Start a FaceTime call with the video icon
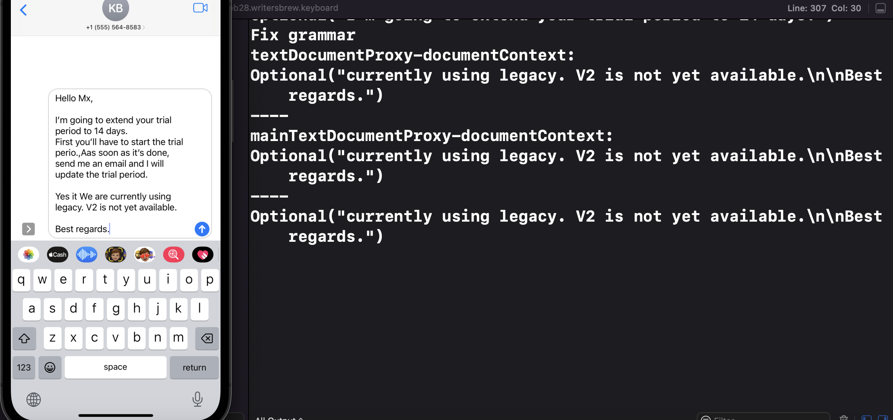 pyautogui.click(x=200, y=7)
